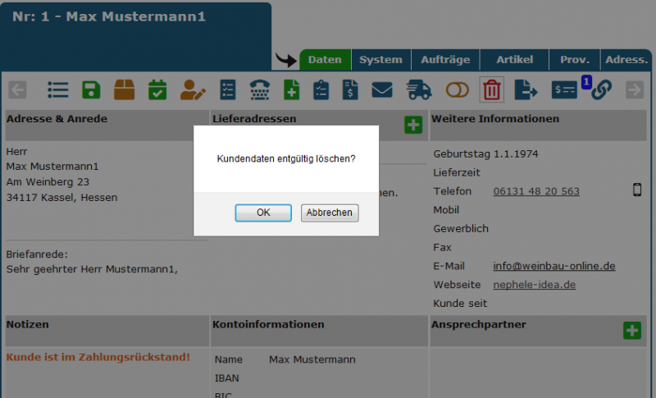The height and width of the screenshot is (398, 656).
Task: Go to previous customer with left arrow
Action: point(17,89)
